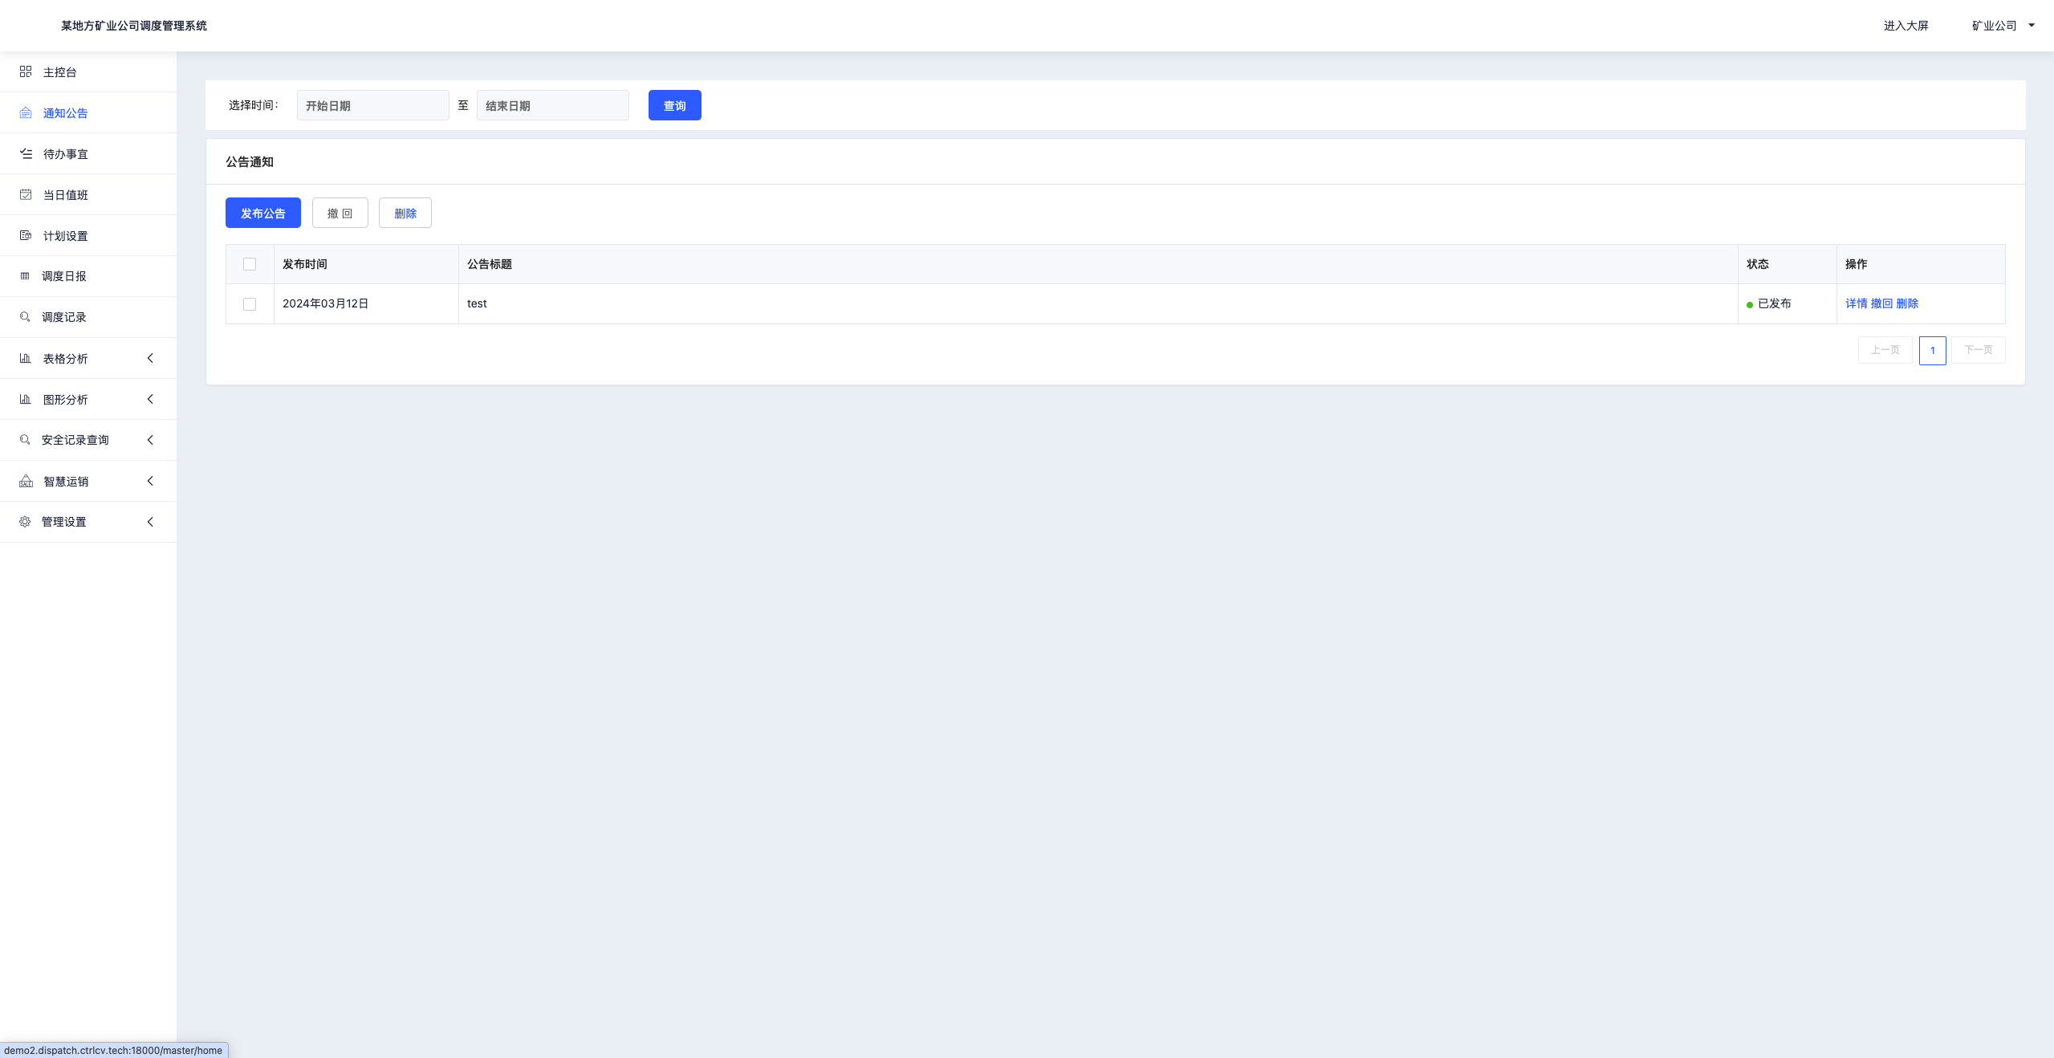Click the 调度记录 search icon
Viewport: 2054px width, 1058px height.
coord(25,317)
